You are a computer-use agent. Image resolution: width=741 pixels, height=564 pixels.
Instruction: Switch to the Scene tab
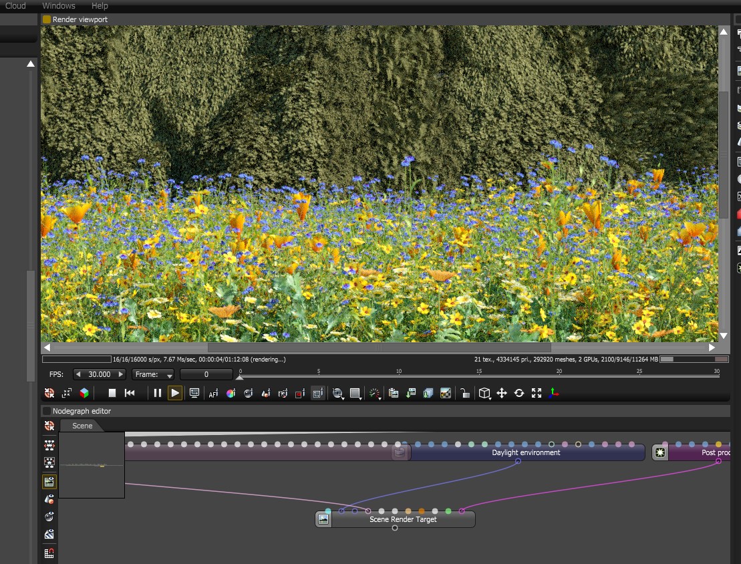82,426
